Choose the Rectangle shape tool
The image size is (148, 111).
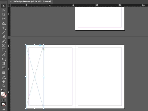(x=4, y=50)
